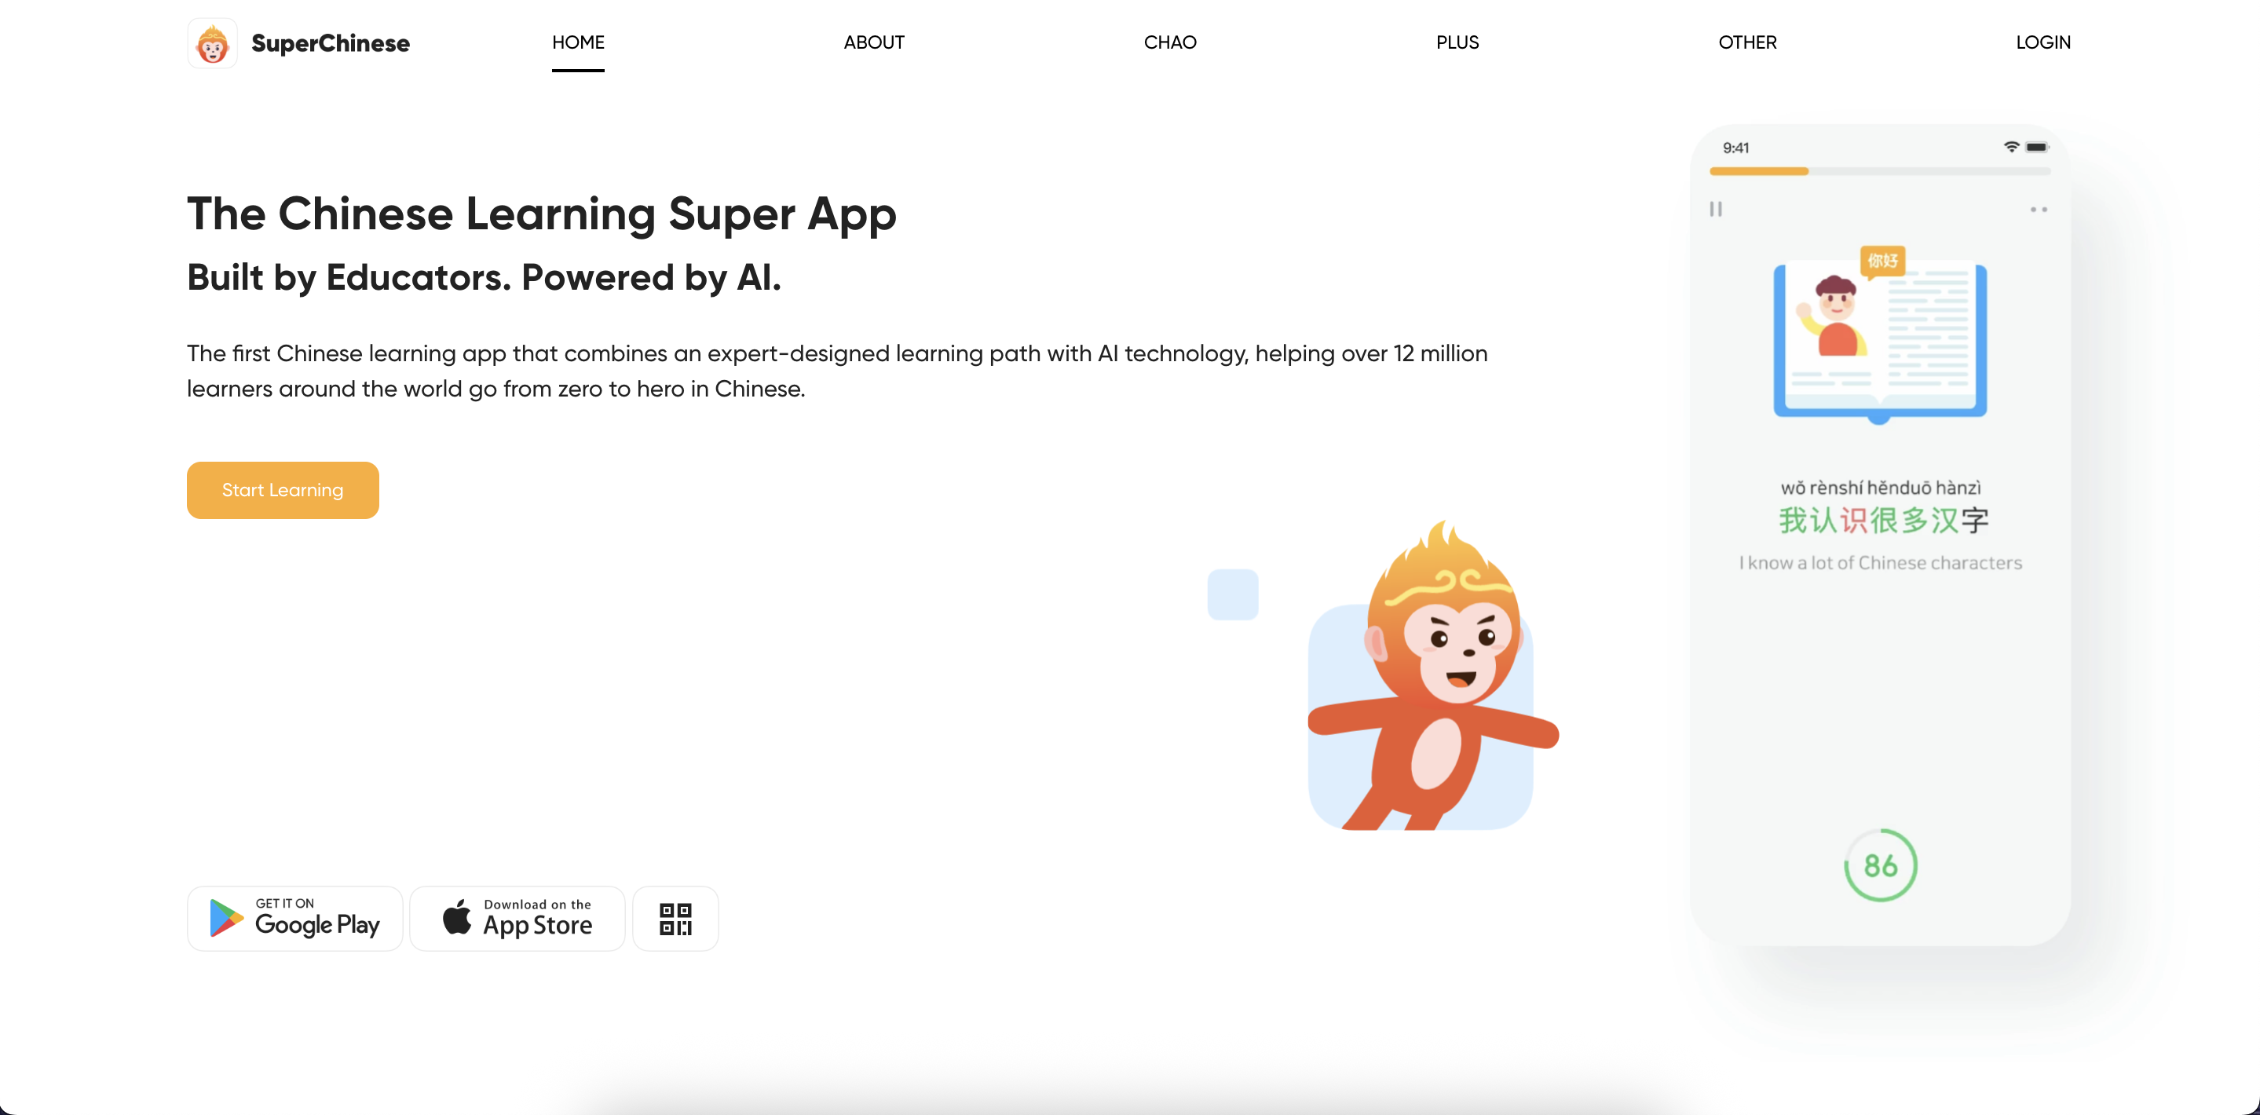Open the two-dot more menu in phone mockup
Image resolution: width=2260 pixels, height=1115 pixels.
click(2038, 210)
